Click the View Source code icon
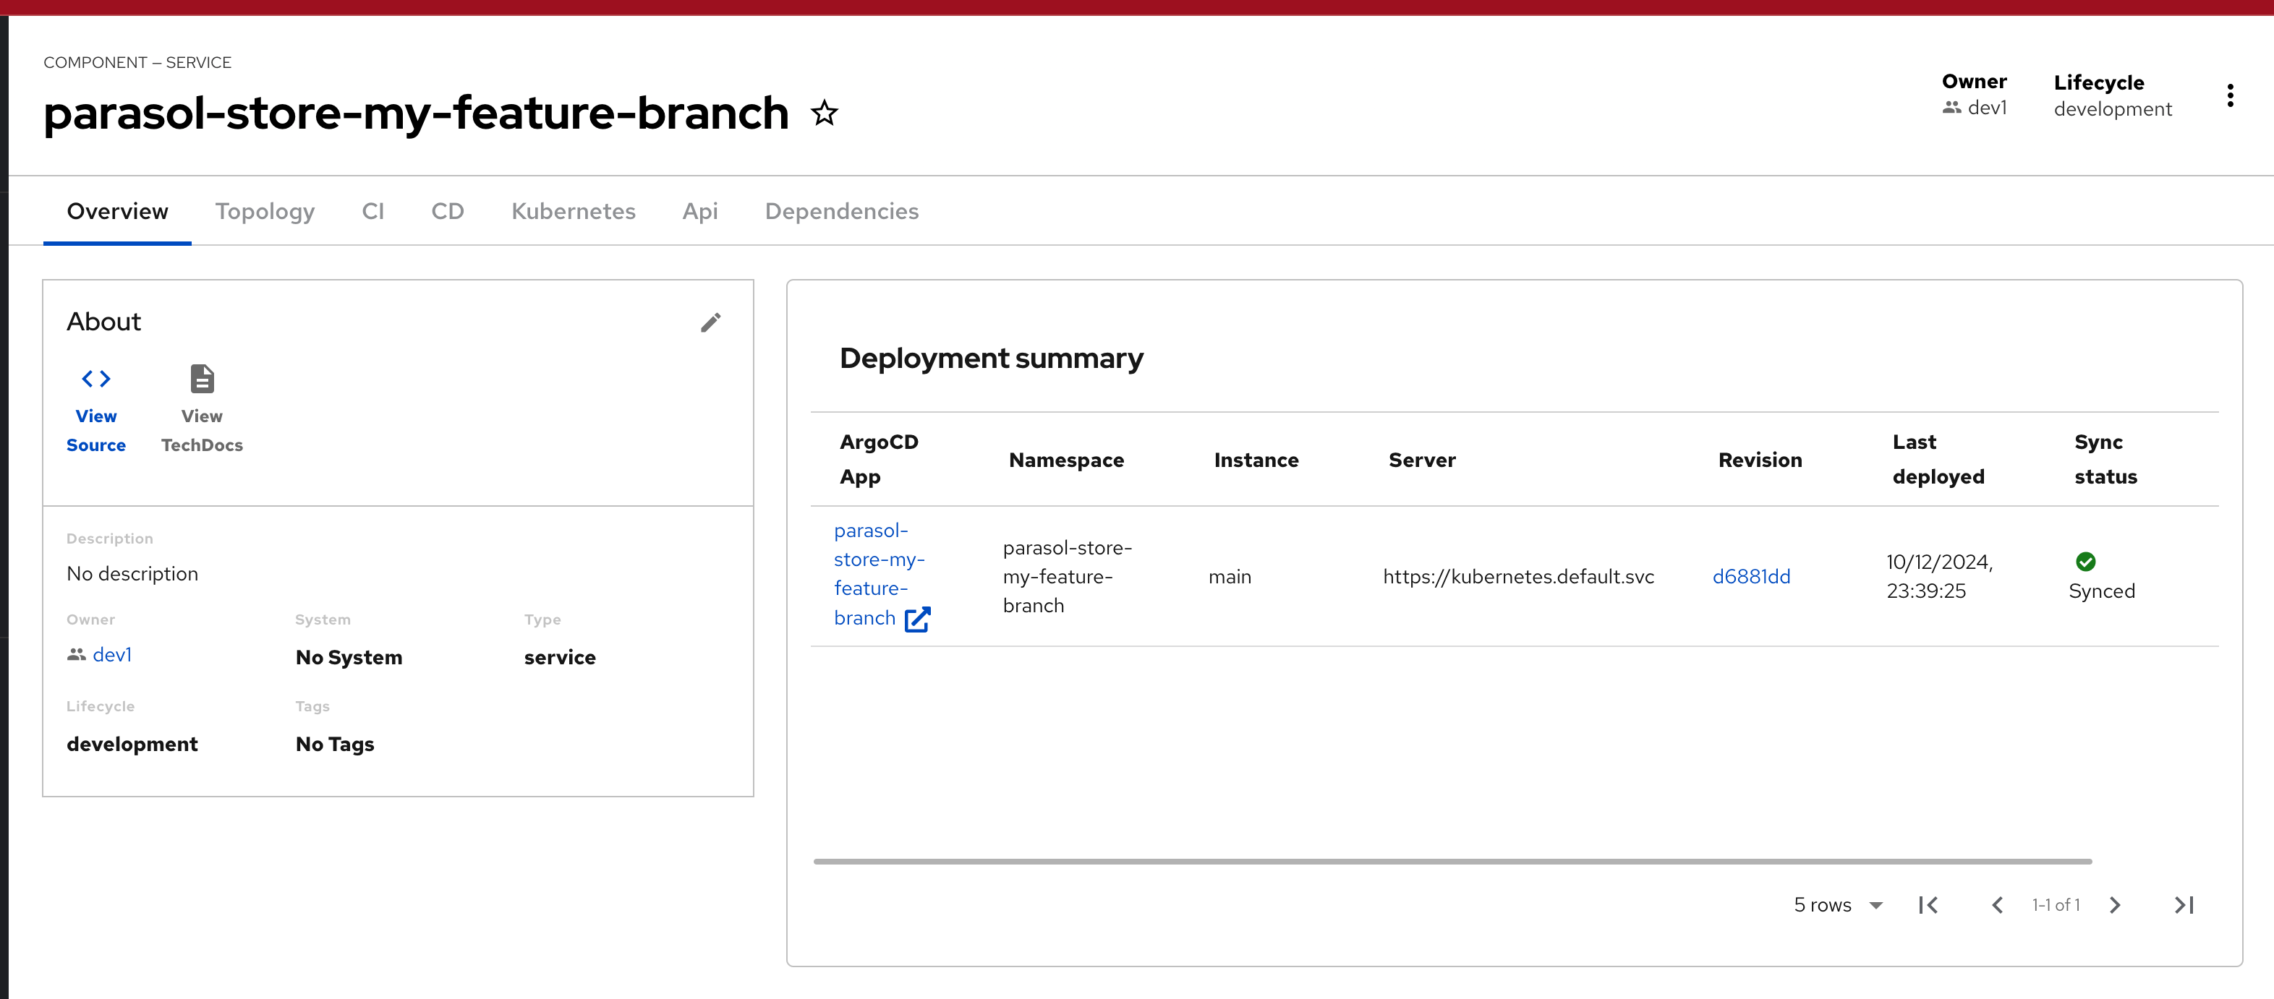This screenshot has height=999, width=2274. pyautogui.click(x=96, y=379)
